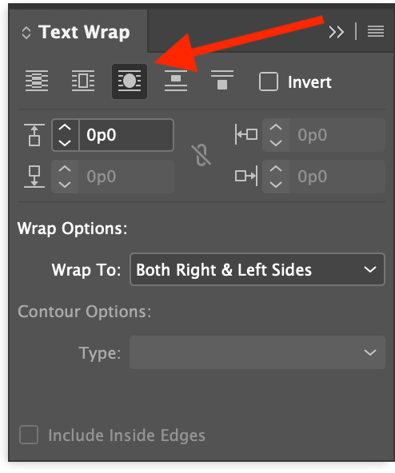Open the Contour Options Type dropdown
The height and width of the screenshot is (473, 395).
257,352
